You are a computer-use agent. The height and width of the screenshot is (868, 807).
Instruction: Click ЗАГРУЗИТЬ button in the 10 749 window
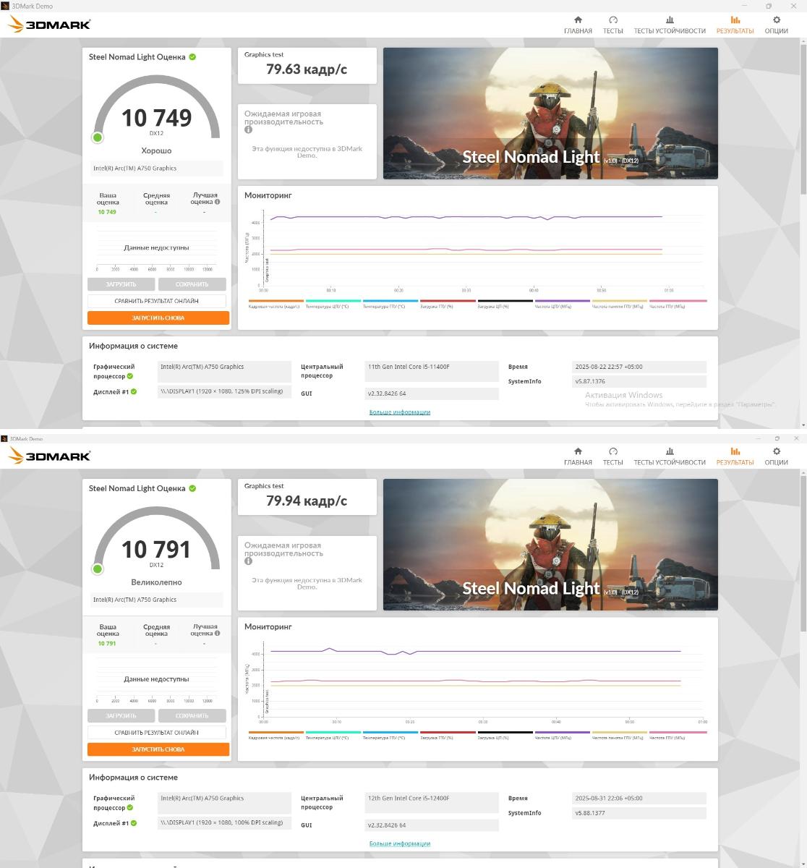tap(121, 284)
